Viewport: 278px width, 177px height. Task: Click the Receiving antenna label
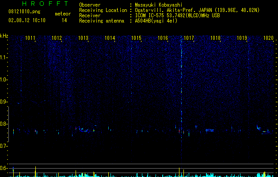[102, 21]
